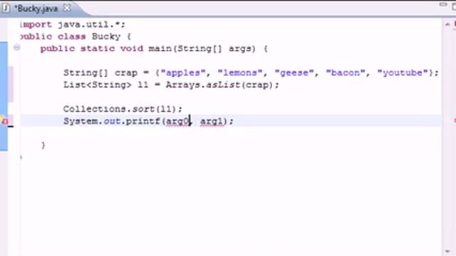Click the "bacon" string literal
Viewport: 456px width, 256px height.
click(x=346, y=73)
